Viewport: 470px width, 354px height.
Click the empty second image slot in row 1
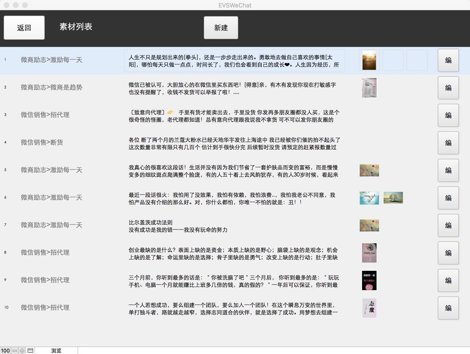tap(393, 61)
